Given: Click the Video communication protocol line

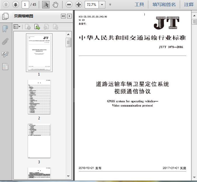Looking at the screenshot, I should (x=133, y=106).
